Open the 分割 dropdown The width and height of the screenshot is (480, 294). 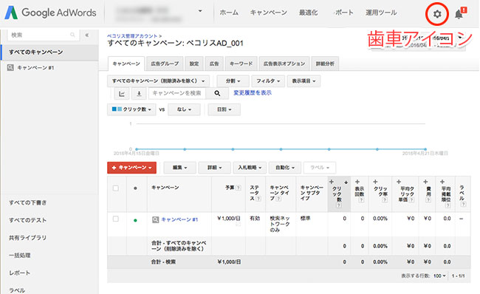pyautogui.click(x=233, y=81)
